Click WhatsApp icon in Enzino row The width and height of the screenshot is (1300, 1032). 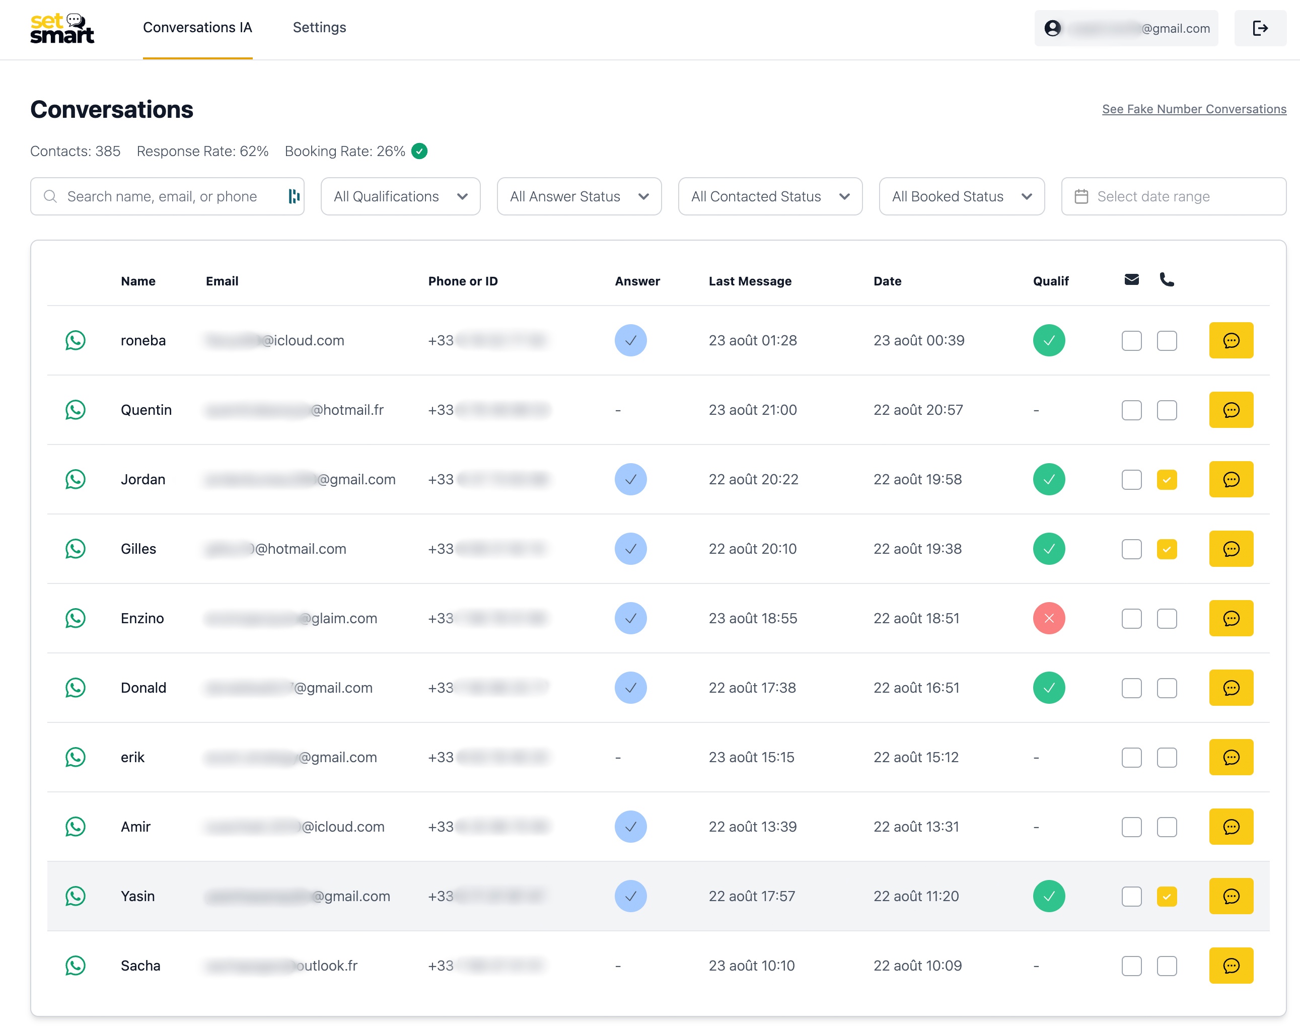click(76, 618)
